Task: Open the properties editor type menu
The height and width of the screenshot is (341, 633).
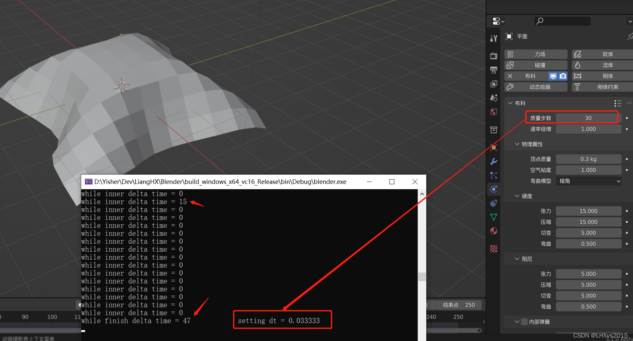Action: coord(498,21)
